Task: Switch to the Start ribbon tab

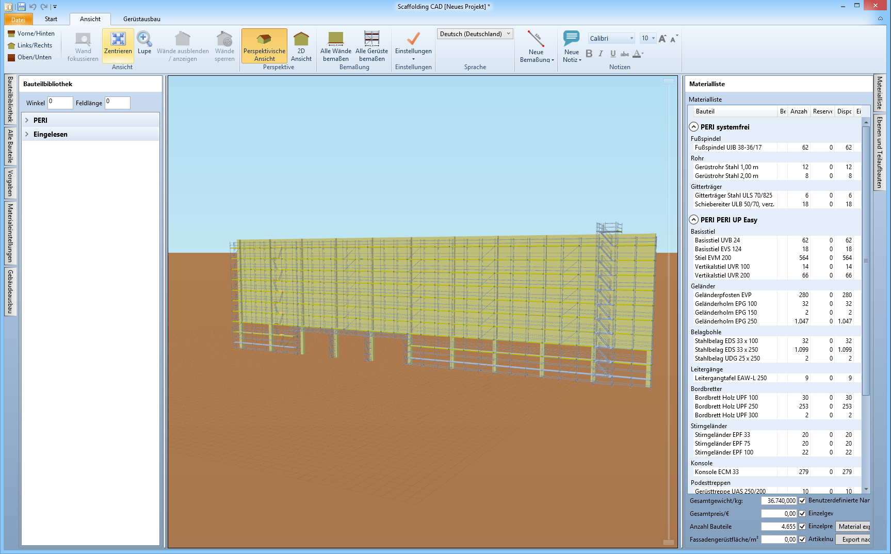Action: (51, 19)
